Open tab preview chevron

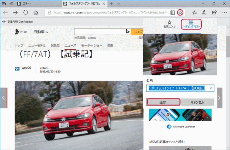coord(119,4)
